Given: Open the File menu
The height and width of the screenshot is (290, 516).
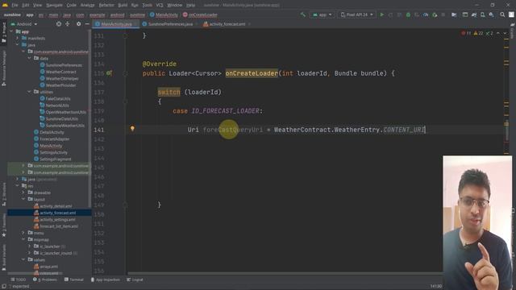Looking at the screenshot, I should (x=15, y=6).
